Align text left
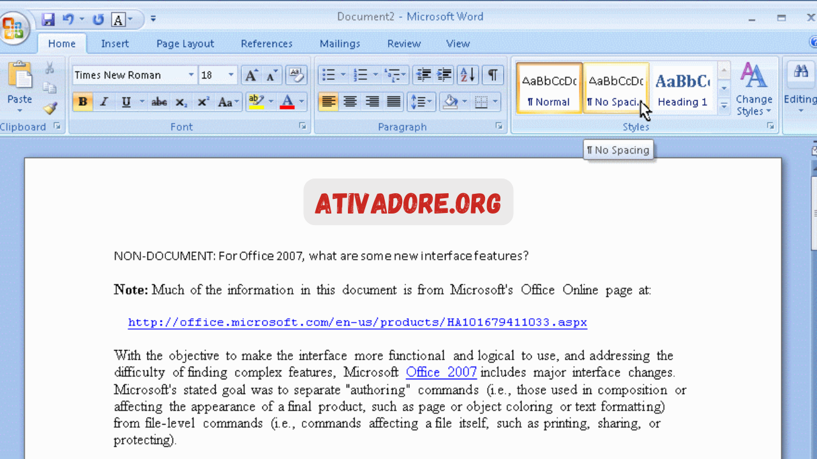Image resolution: width=817 pixels, height=459 pixels. [x=328, y=102]
